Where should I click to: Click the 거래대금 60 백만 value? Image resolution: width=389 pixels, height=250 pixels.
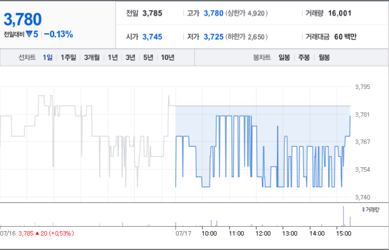[345, 37]
